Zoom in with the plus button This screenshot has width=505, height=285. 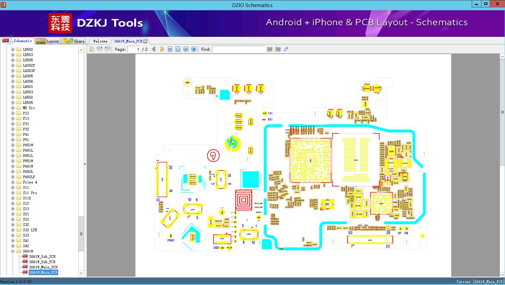[x=194, y=49]
